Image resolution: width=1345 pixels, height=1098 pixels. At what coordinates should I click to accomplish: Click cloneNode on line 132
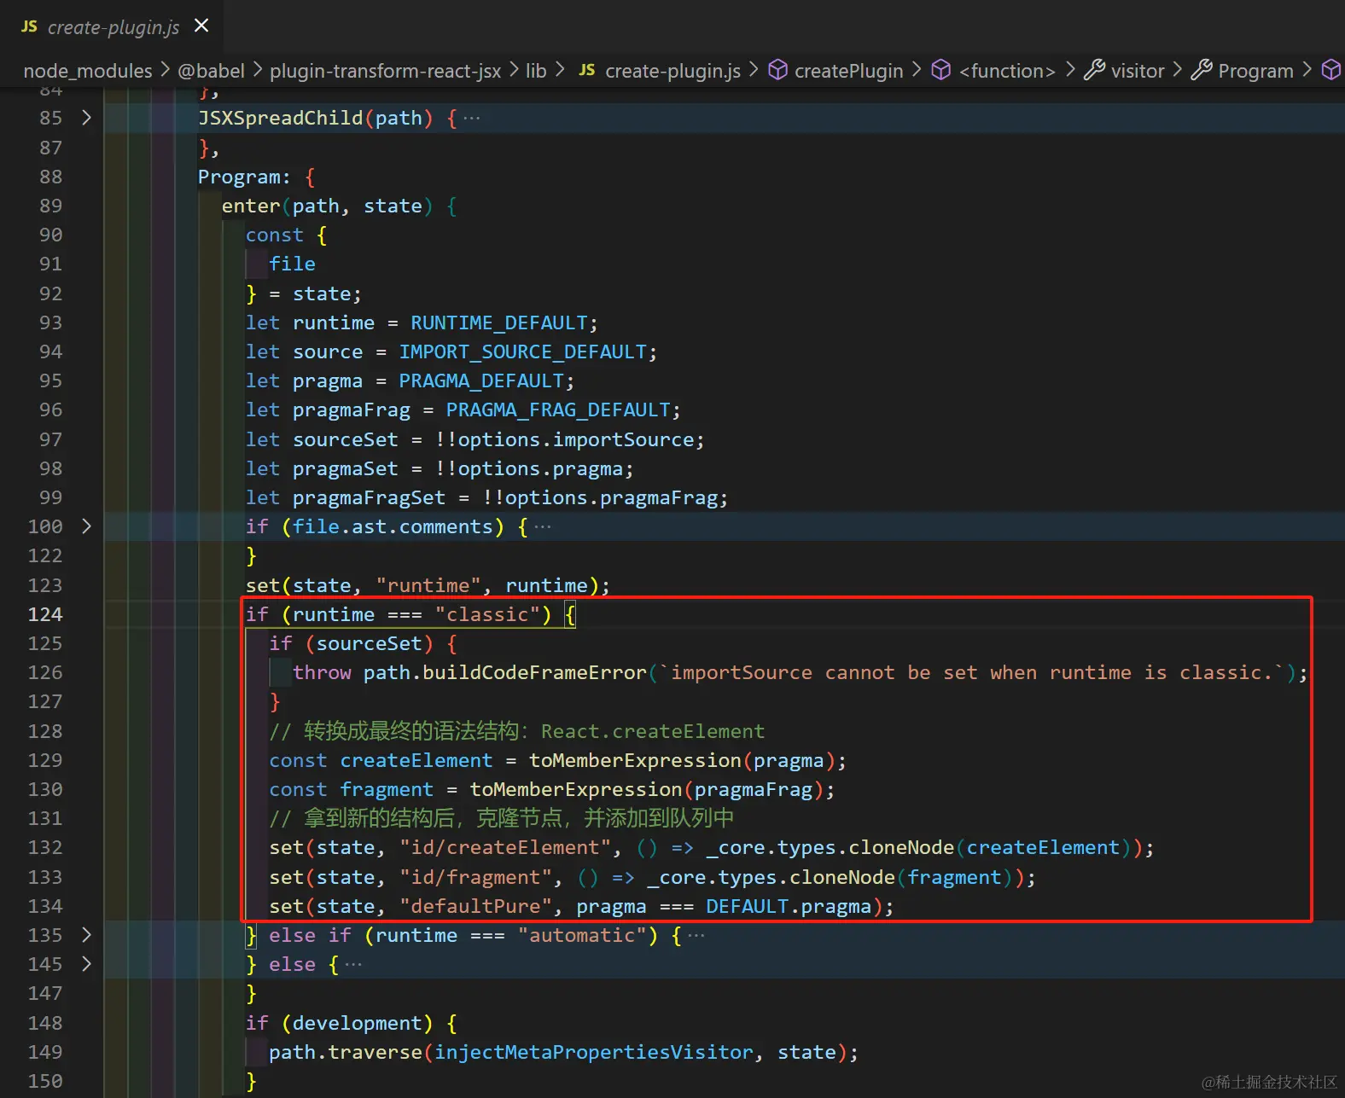tap(901, 847)
